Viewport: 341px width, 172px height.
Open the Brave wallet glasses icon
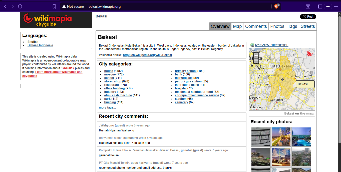coord(328,7)
